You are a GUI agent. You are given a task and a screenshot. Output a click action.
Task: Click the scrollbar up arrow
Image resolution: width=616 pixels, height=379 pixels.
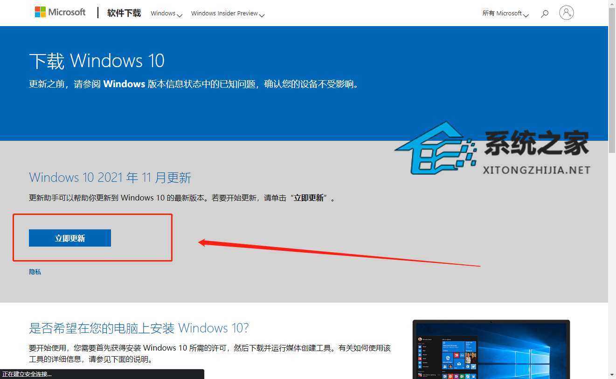click(612, 4)
